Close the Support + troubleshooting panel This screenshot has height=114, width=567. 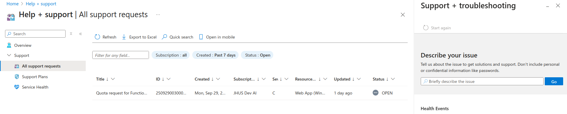558,6
